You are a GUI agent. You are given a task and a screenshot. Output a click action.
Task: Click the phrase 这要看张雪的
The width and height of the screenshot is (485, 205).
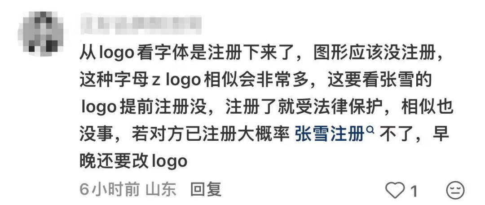pyautogui.click(x=379, y=81)
